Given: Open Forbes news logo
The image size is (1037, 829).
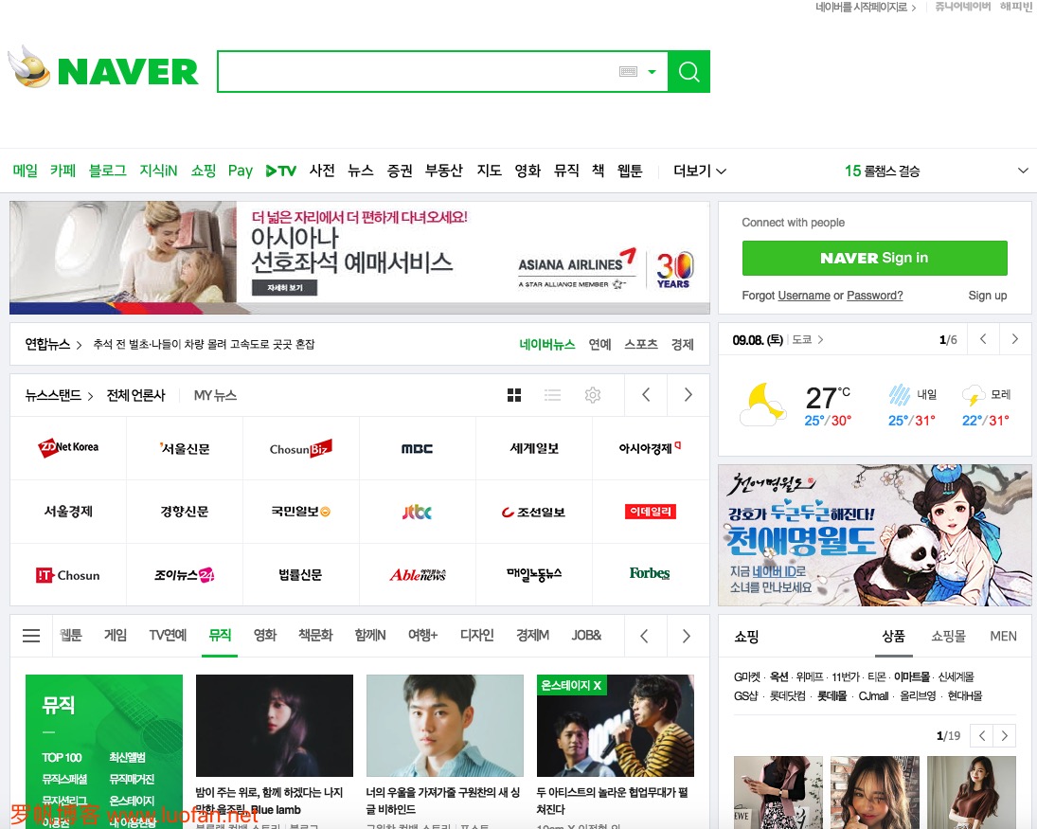Looking at the screenshot, I should pyautogui.click(x=650, y=573).
